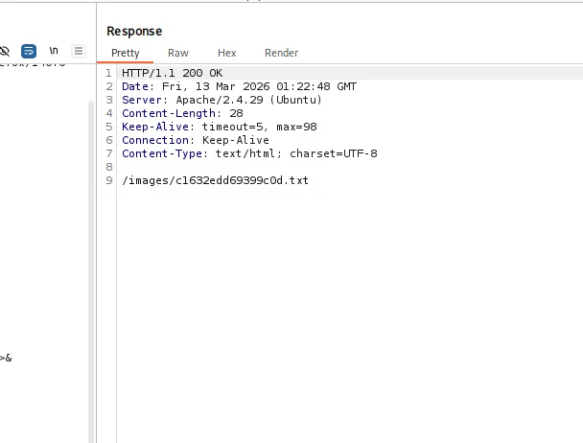Switch to the Raw tab
This screenshot has width=583, height=443.
tap(178, 53)
